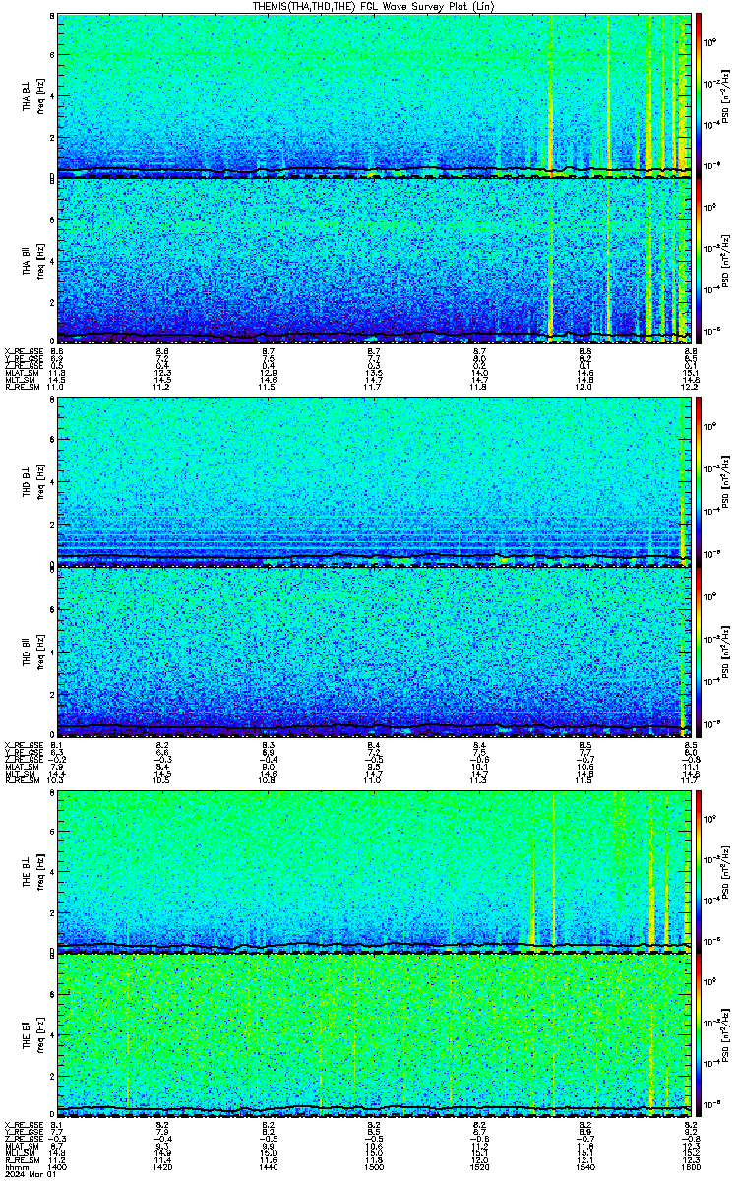Click the '1540' time tick label
Image resolution: width=738 pixels, height=1181 pixels.
coord(584,1168)
